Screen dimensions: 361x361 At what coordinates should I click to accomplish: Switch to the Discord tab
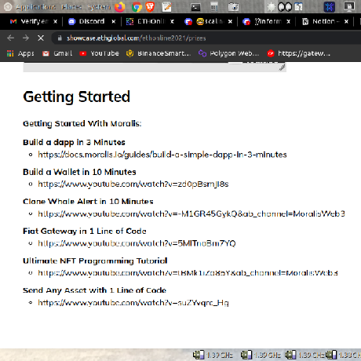coord(86,21)
